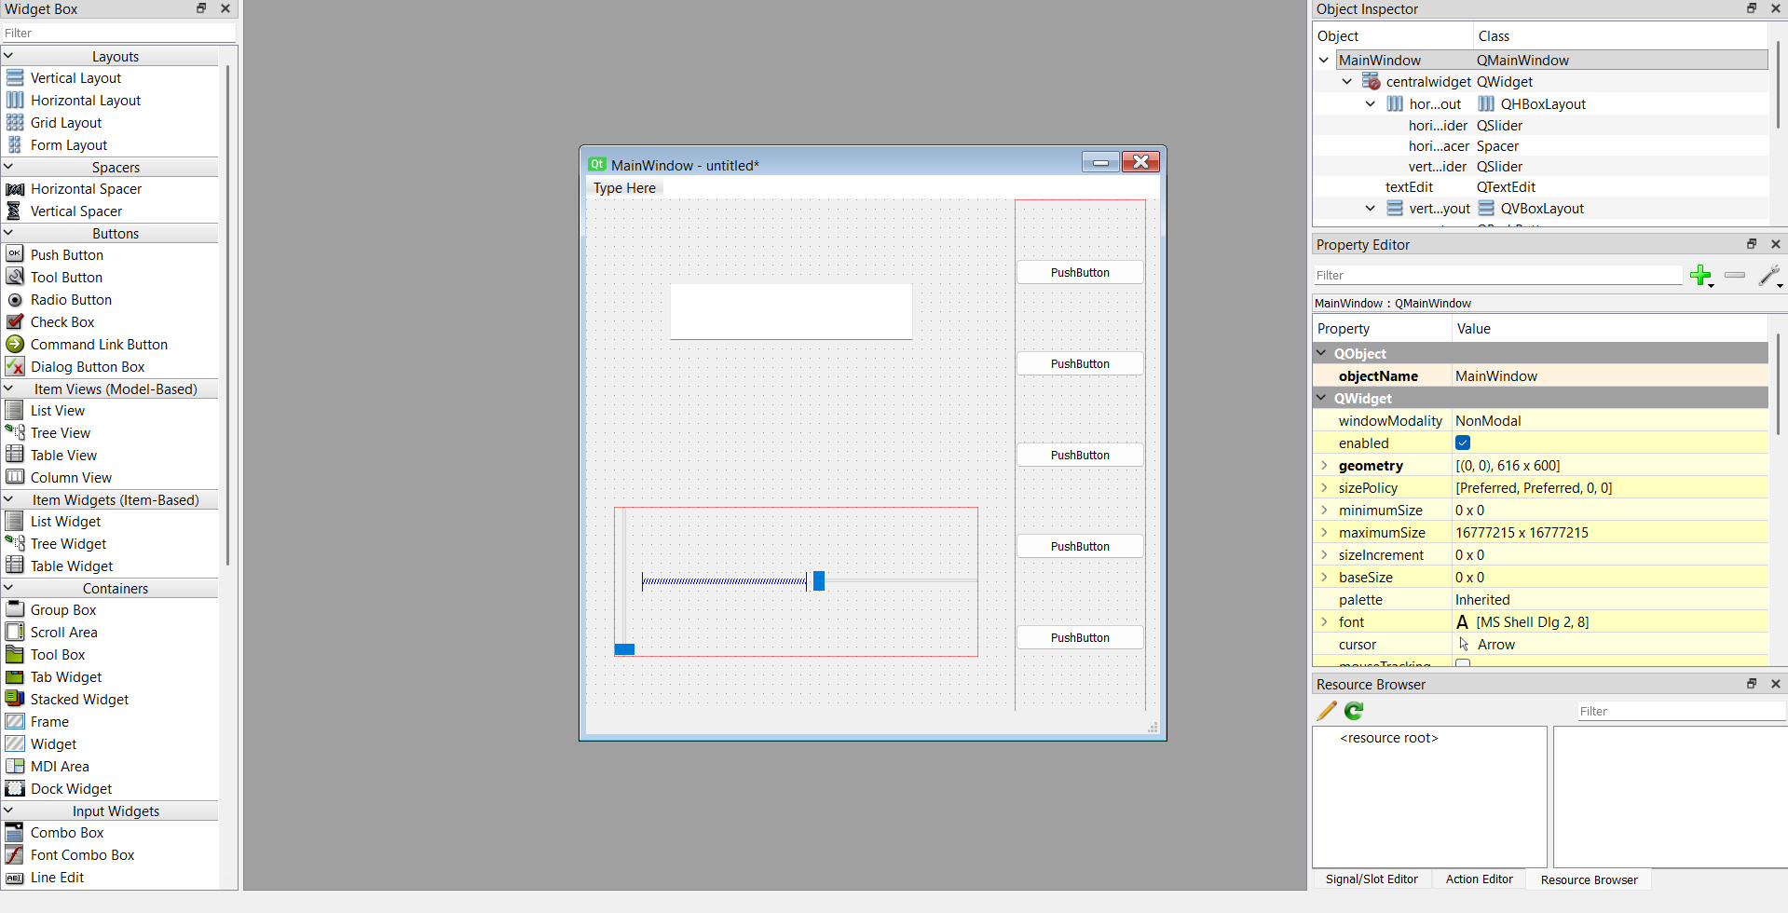
Task: Select the List View icon
Action: coord(15,410)
